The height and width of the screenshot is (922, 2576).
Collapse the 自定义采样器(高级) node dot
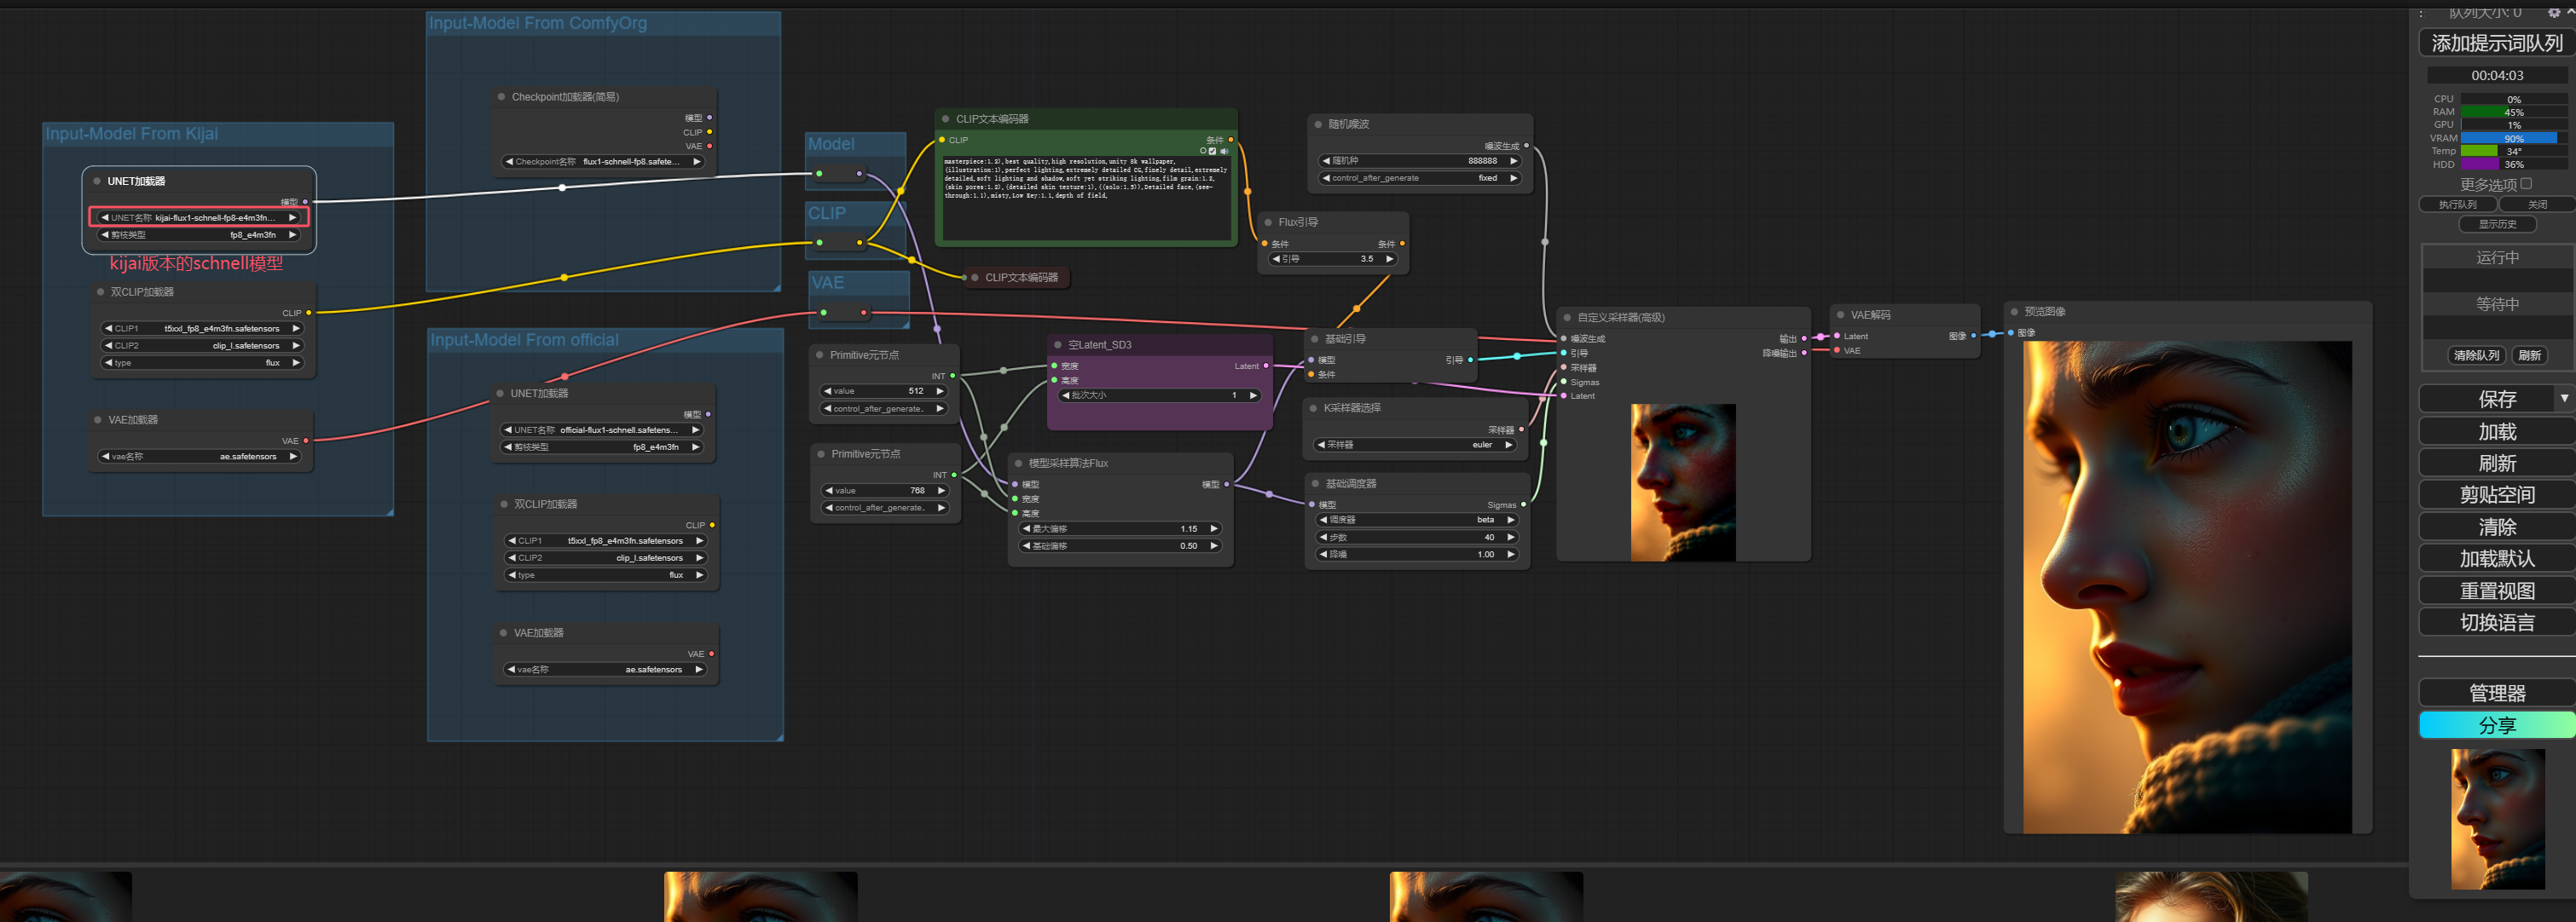point(1567,319)
